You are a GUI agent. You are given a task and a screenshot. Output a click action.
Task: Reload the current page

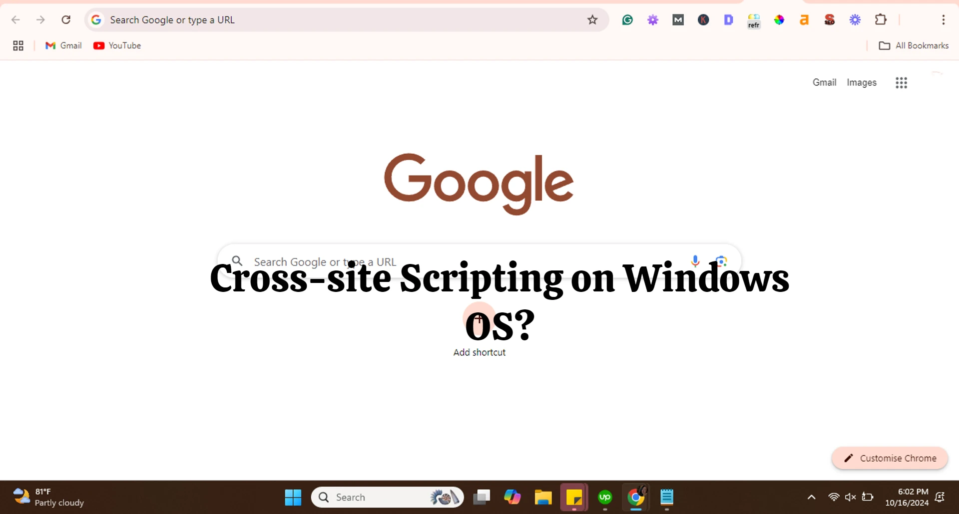(66, 20)
